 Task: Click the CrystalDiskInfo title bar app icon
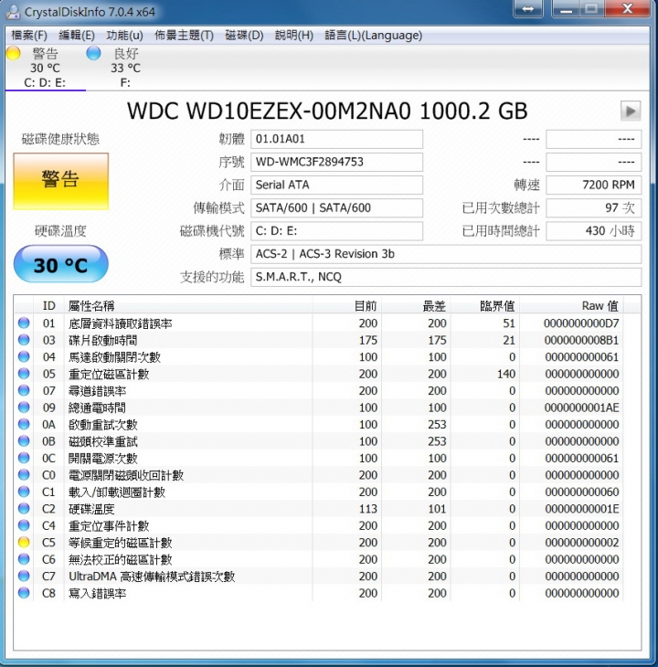(x=13, y=12)
